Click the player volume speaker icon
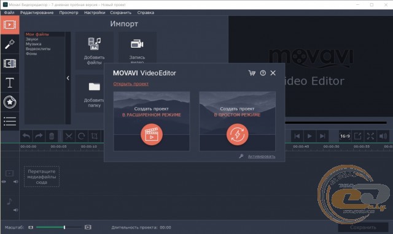 [x=383, y=136]
